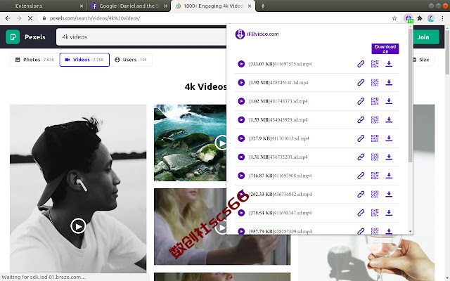Download the 1.02 MB video file
Viewport: 450px width, 281px height.
[x=389, y=101]
